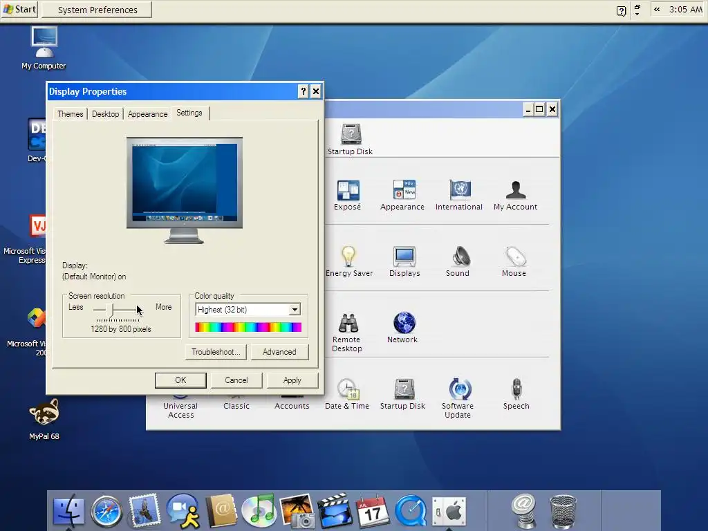Open My Computer desktop icon
The image size is (708, 531).
(x=44, y=48)
